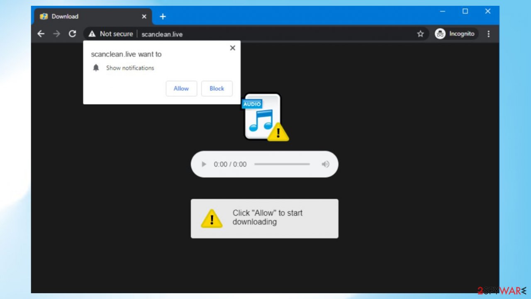Click the warning triangle on the audio file icon
The width and height of the screenshot is (531, 299).
click(x=277, y=133)
